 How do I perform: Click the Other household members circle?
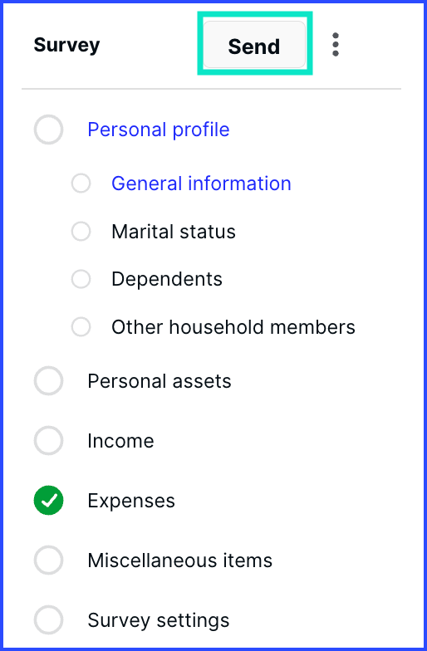click(x=81, y=327)
